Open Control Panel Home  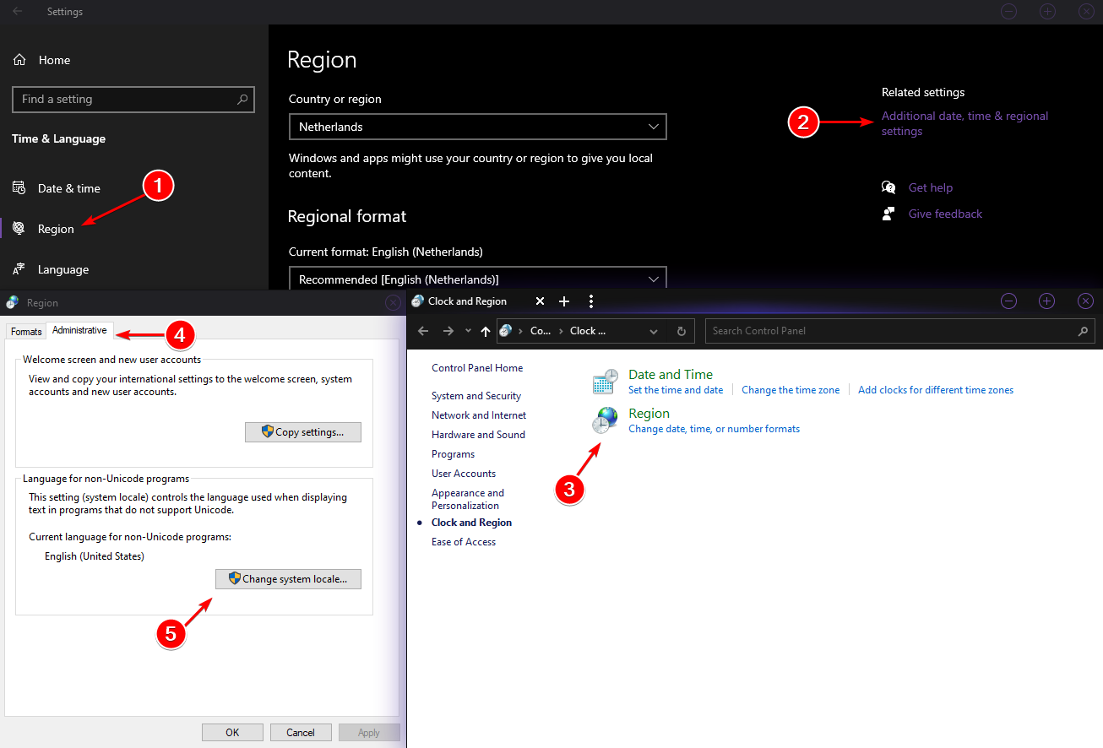click(x=477, y=368)
